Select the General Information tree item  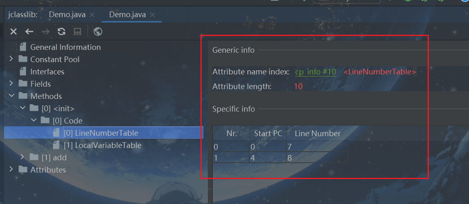[x=65, y=47]
